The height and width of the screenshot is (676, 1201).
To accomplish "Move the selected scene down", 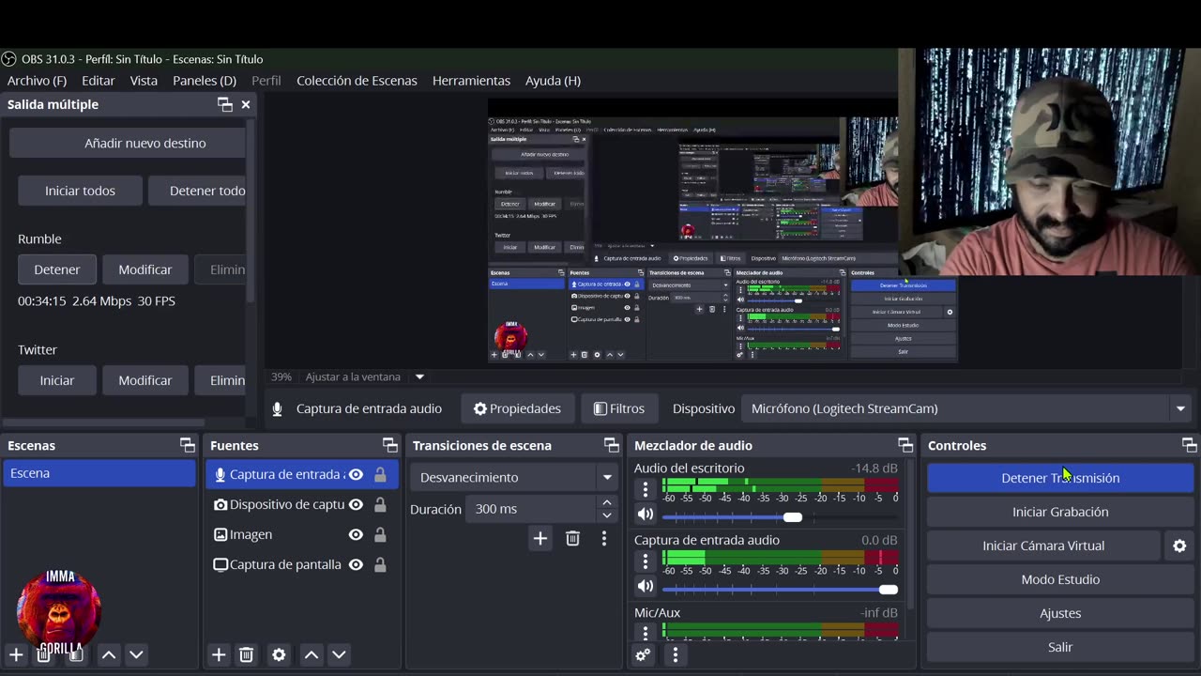I will pos(136,654).
